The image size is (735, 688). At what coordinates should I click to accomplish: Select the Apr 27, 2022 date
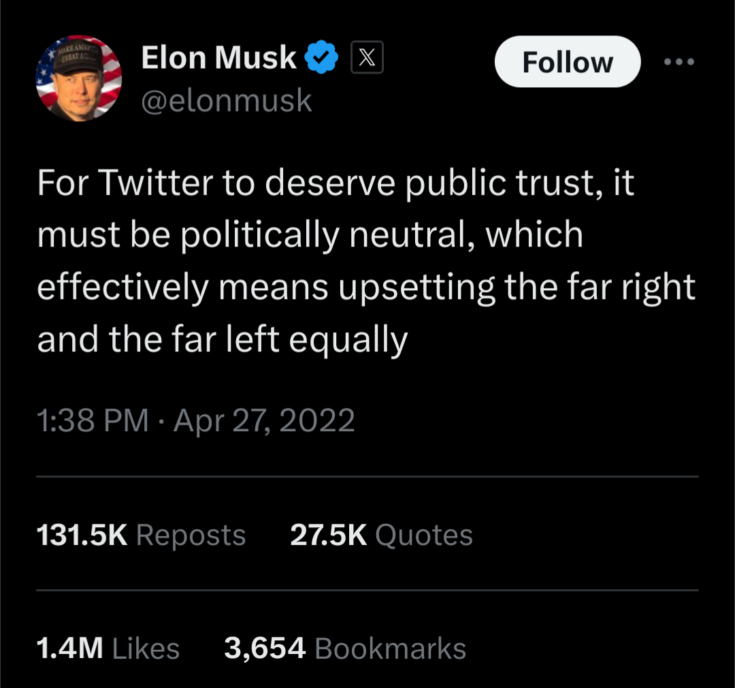(x=264, y=420)
